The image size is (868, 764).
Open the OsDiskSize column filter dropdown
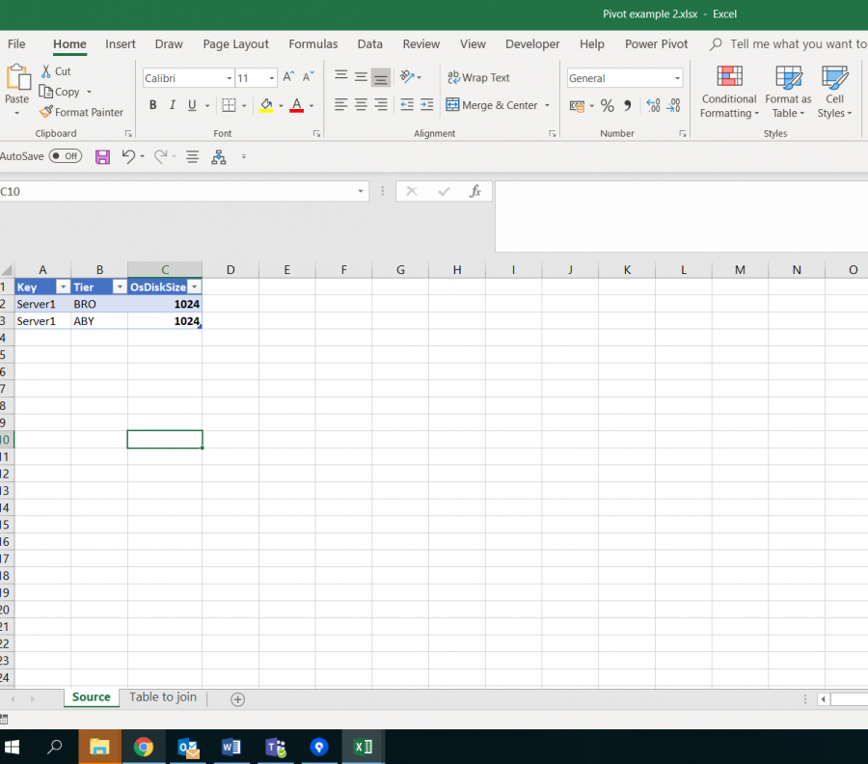coord(194,286)
